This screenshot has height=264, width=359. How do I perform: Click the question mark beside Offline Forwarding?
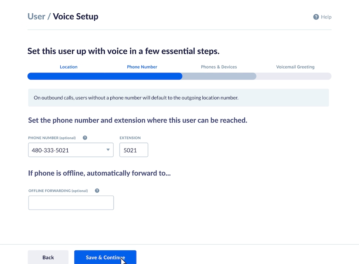[97, 190]
